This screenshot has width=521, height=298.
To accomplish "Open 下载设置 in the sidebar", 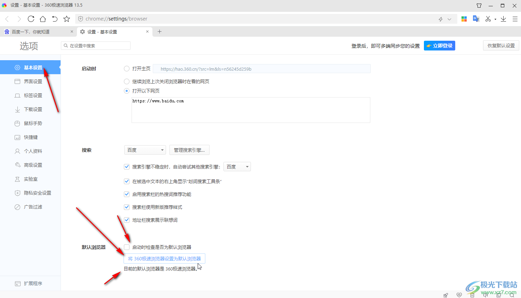I will [30, 109].
